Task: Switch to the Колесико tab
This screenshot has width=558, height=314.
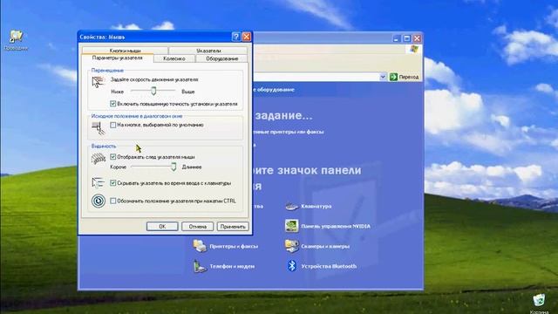Action: click(174, 58)
